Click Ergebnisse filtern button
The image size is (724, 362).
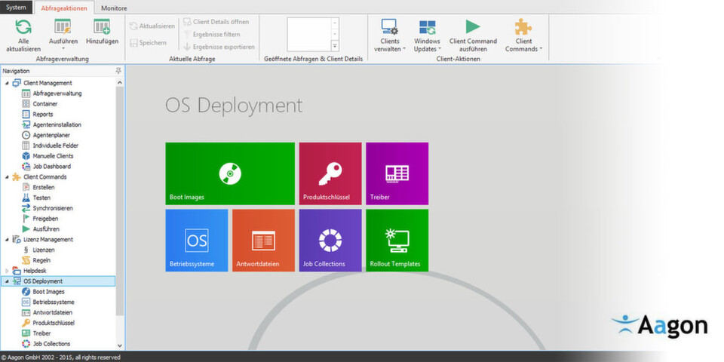click(212, 34)
